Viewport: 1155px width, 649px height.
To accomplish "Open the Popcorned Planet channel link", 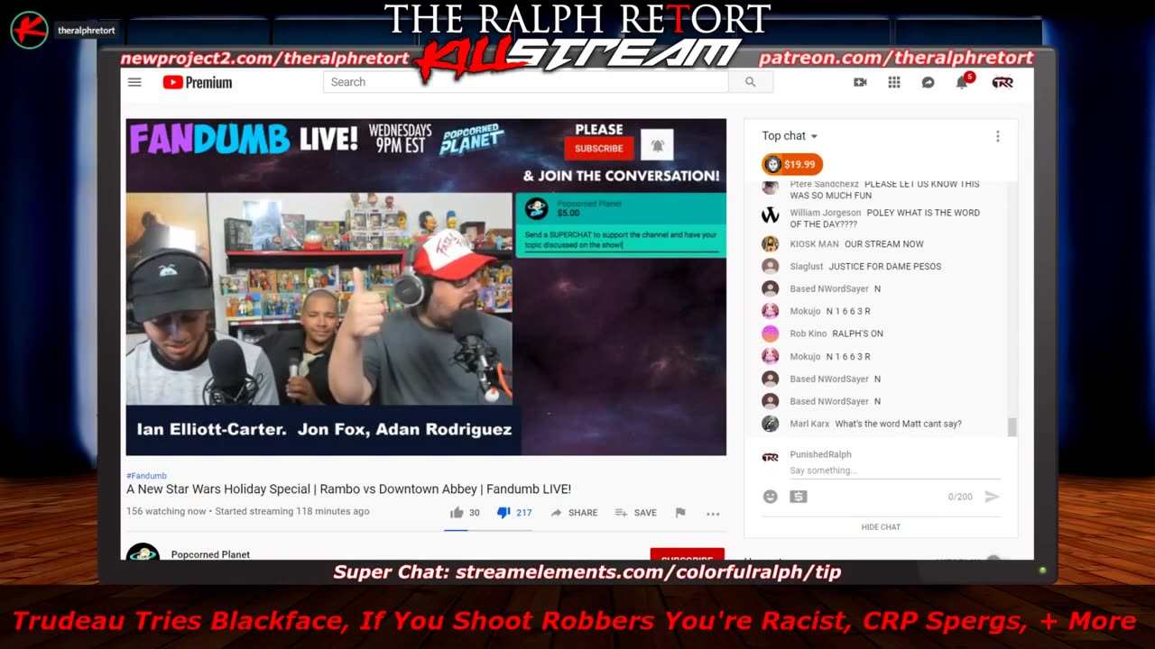I will coord(210,554).
